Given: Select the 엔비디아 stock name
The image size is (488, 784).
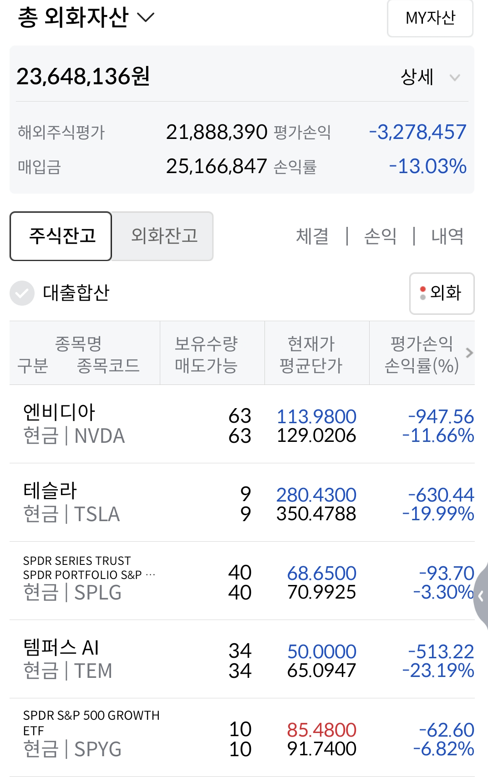Looking at the screenshot, I should coord(59,412).
